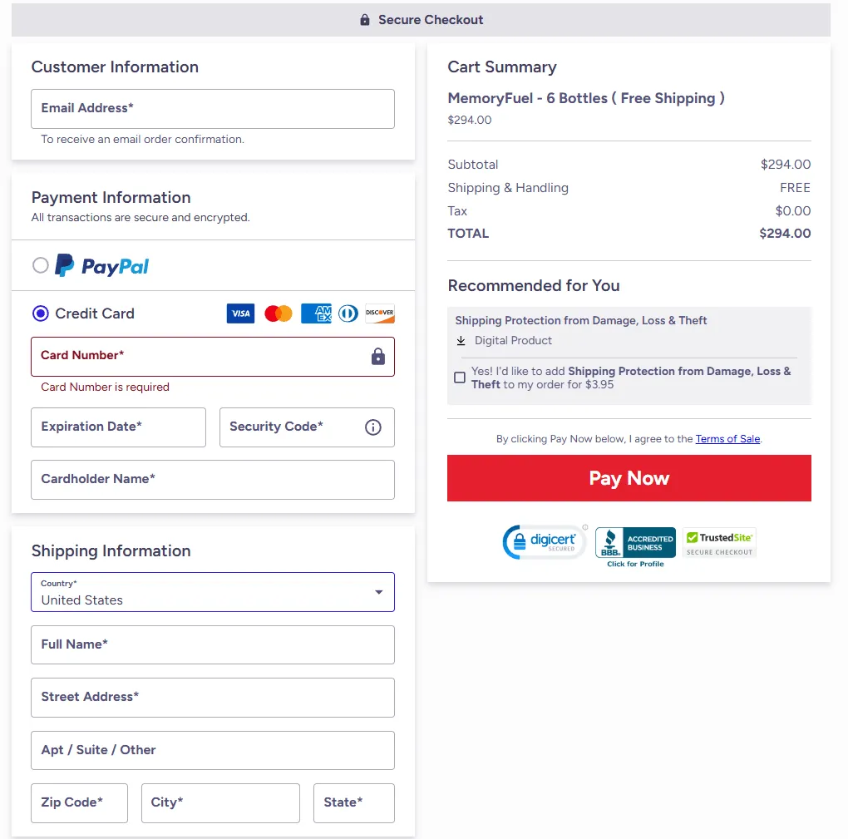Click the TrustedSite Secure Checkout badge
The image size is (848, 839).
click(719, 541)
